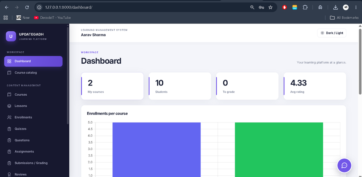Click the Enrollments people icon

click(9, 118)
